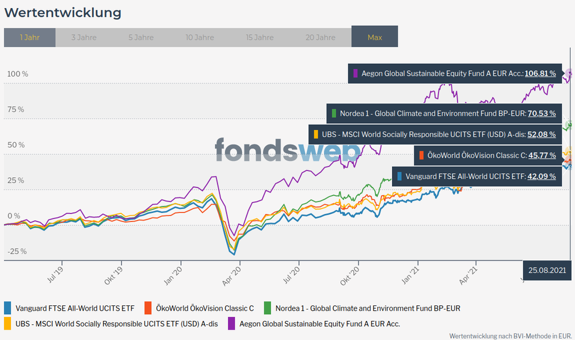The height and width of the screenshot is (340, 575).
Task: Toggle ÖkoWorld ÖkoVision Classic C legend entry
Action: coord(205,308)
